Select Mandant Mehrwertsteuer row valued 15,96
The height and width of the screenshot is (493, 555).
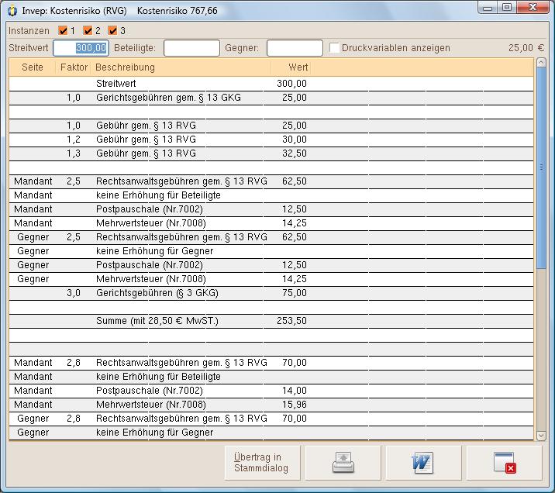pyautogui.click(x=271, y=405)
